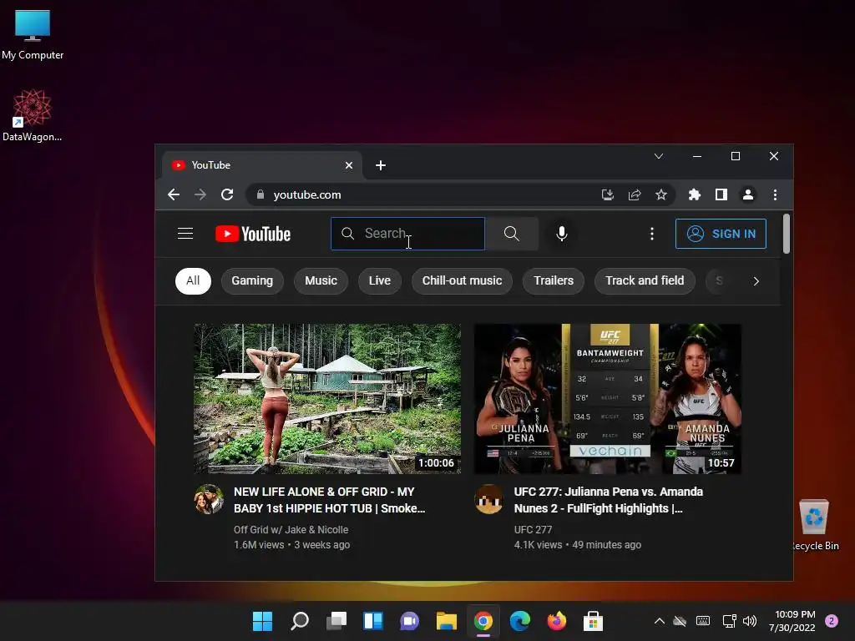This screenshot has width=855, height=641.
Task: Open clock showing 10:09 PM
Action: (x=792, y=621)
